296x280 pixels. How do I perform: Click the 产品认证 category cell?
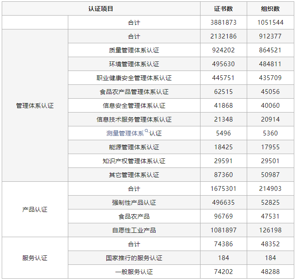(x=35, y=209)
